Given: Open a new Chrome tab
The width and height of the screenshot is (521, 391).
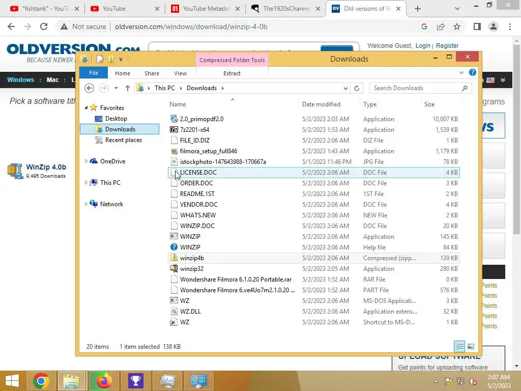Looking at the screenshot, I should (418, 9).
